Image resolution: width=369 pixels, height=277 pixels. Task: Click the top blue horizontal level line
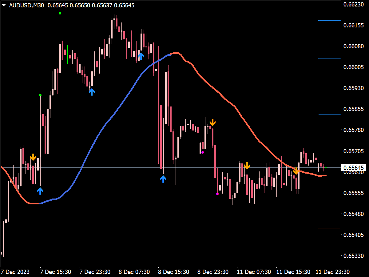[330, 20]
